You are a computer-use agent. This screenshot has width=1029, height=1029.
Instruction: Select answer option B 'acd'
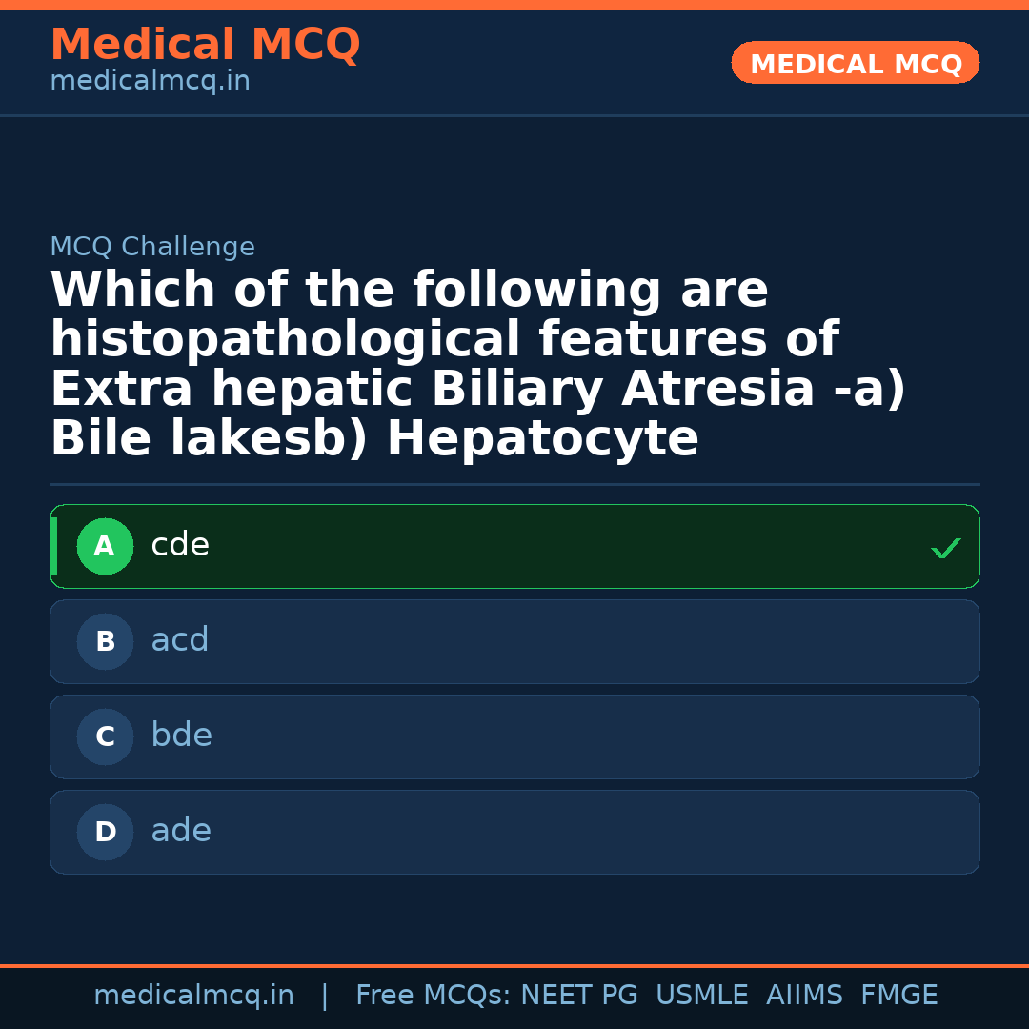click(514, 641)
